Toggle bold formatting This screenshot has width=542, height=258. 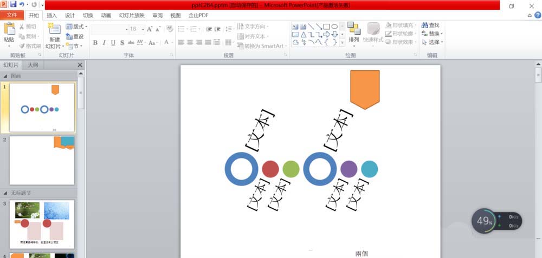[95, 43]
